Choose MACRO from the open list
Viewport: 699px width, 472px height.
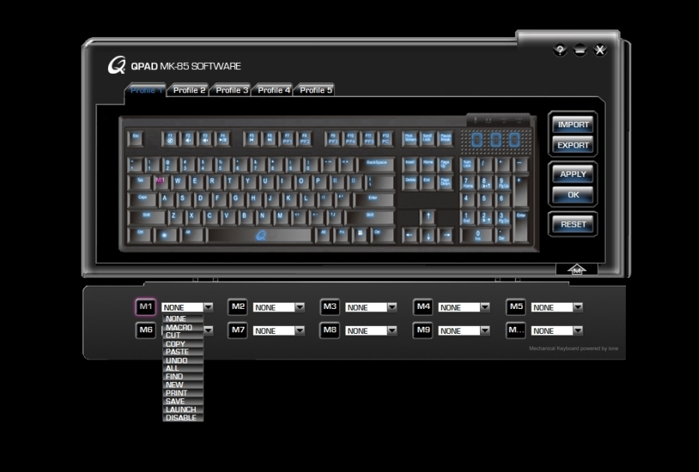click(183, 327)
